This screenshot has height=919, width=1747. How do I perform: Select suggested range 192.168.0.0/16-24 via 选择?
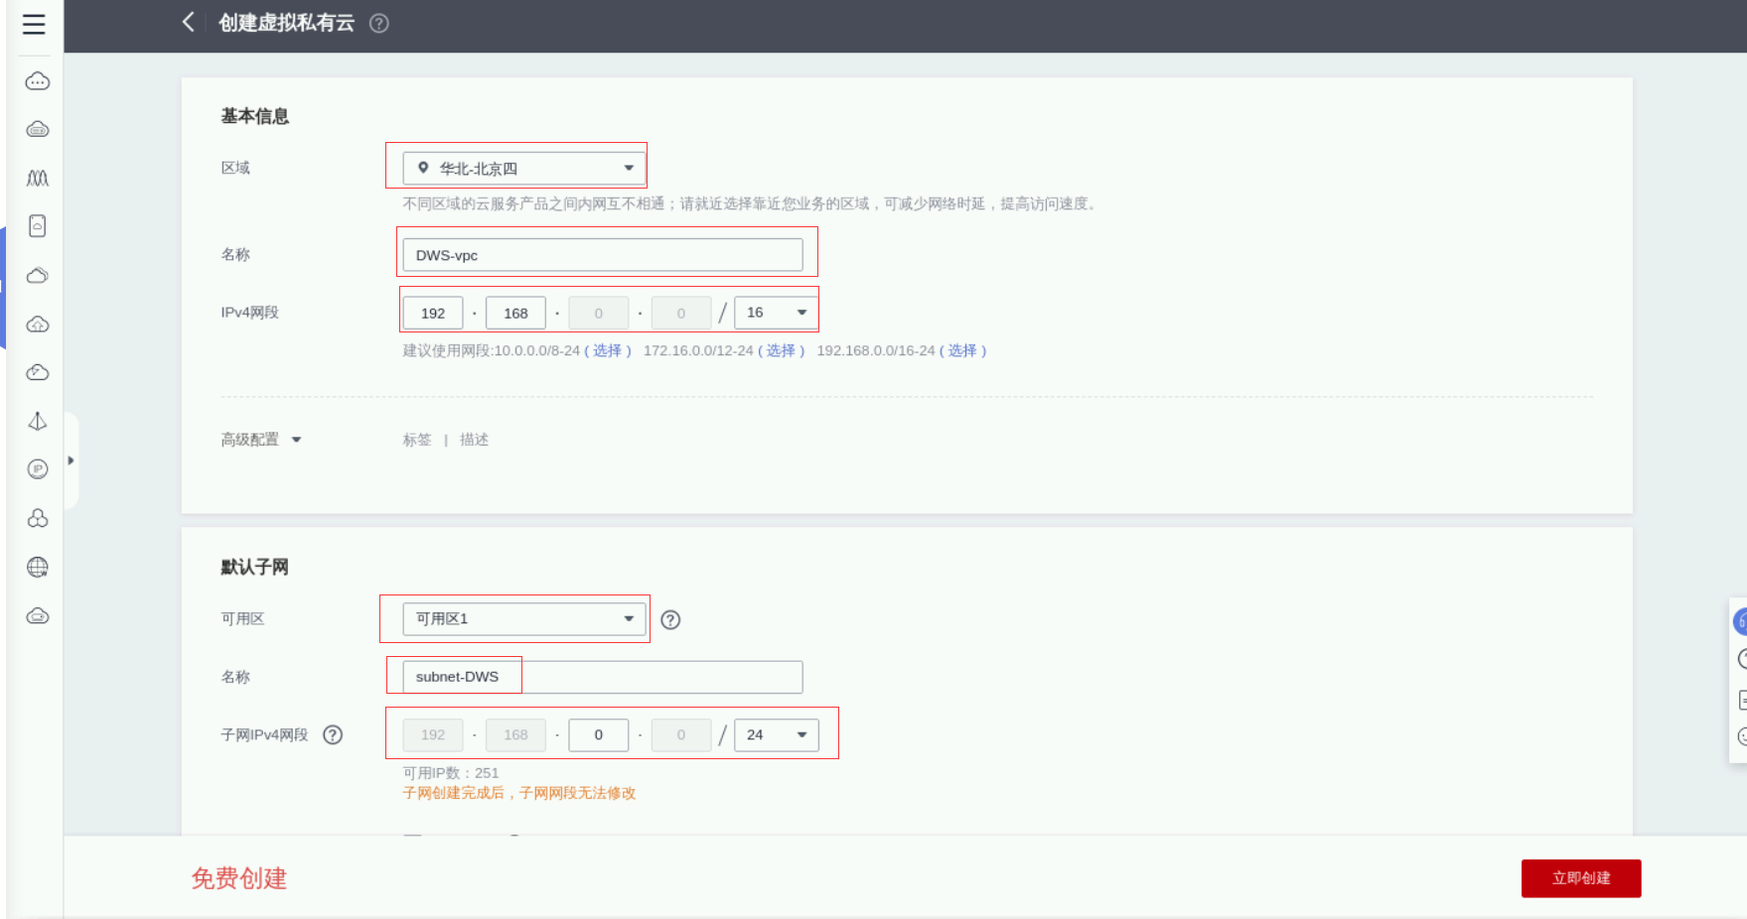click(x=962, y=350)
